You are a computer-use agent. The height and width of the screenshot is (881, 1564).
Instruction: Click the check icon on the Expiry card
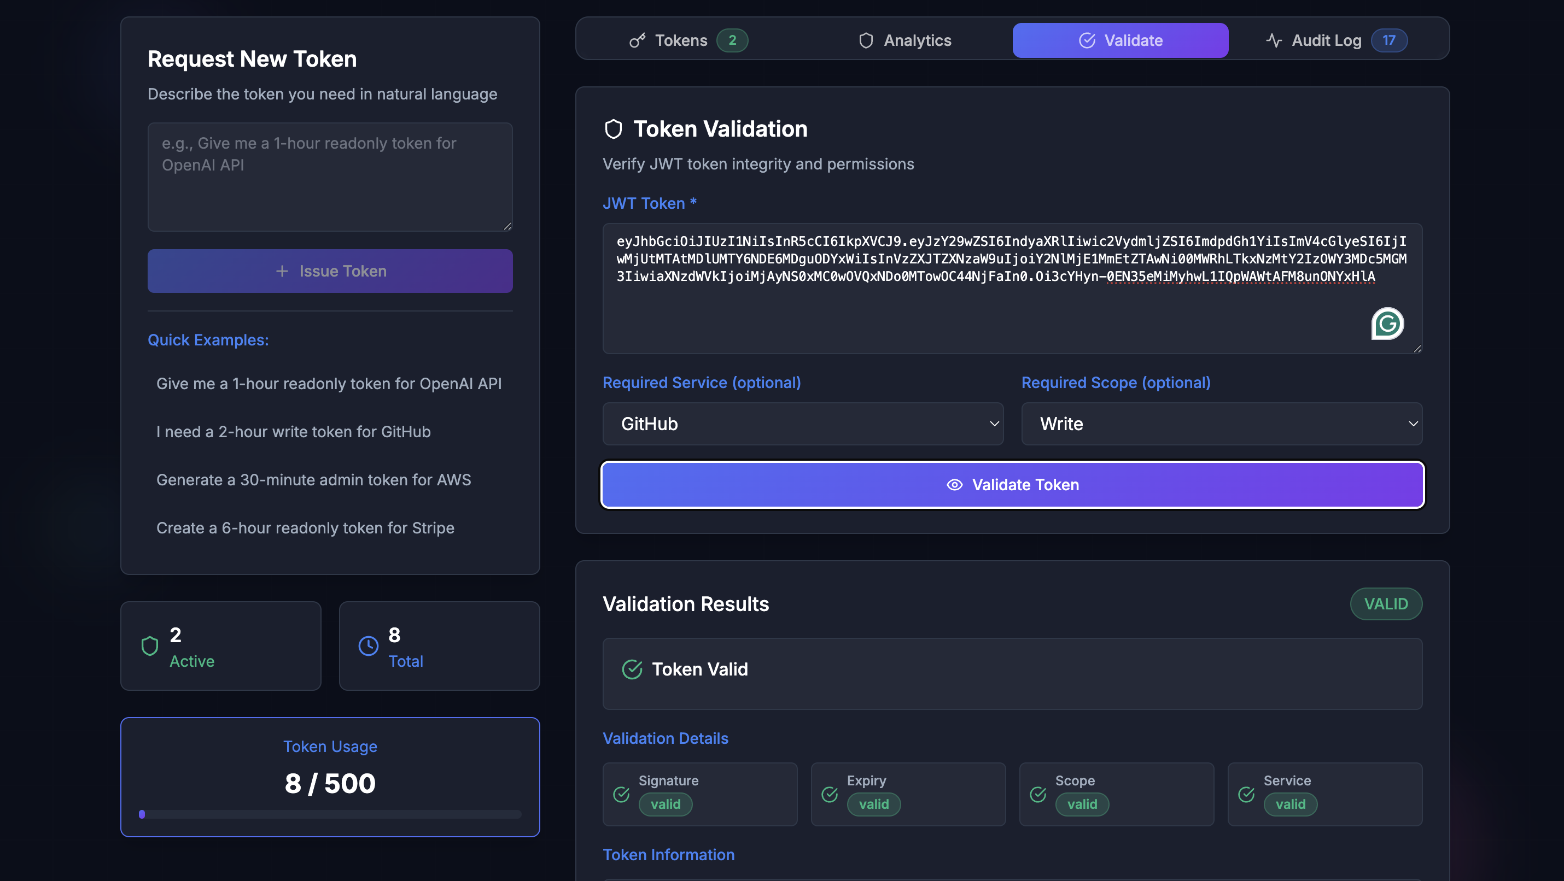click(830, 794)
